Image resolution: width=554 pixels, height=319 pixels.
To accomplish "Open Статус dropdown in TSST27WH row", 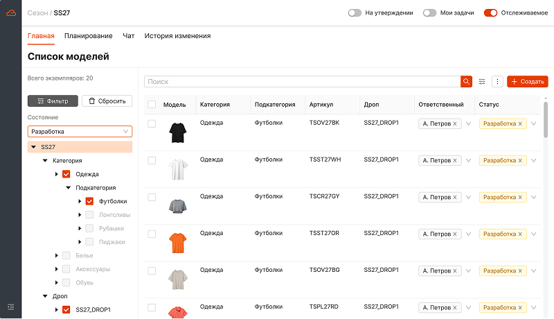I will click(x=533, y=161).
